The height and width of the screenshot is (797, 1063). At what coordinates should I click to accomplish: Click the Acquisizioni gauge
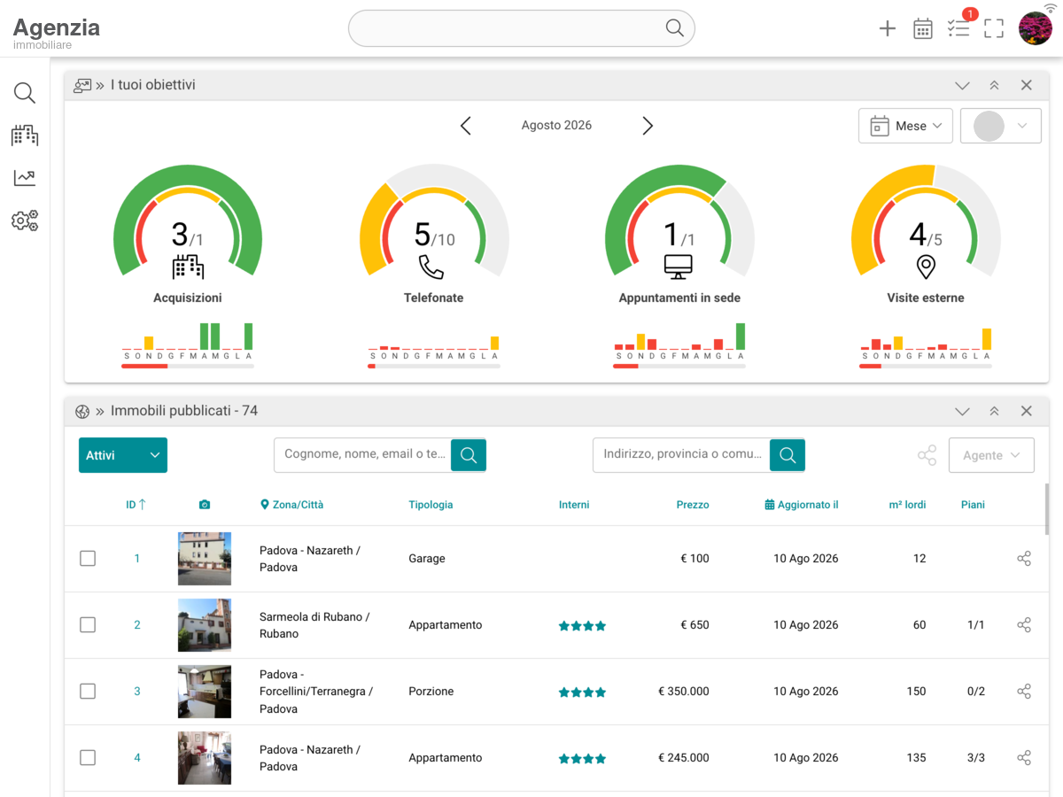click(188, 221)
